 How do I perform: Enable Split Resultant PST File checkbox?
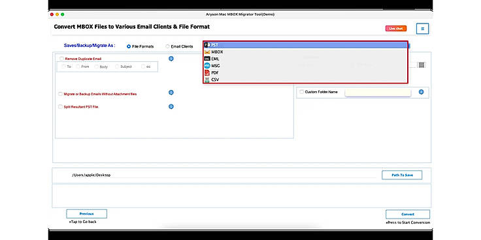[x=60, y=107]
